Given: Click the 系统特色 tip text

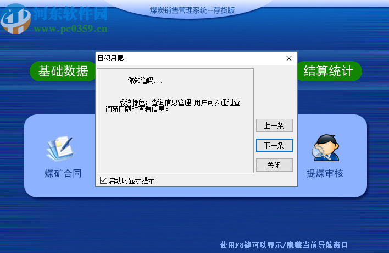Looking at the screenshot, I should [173, 106].
